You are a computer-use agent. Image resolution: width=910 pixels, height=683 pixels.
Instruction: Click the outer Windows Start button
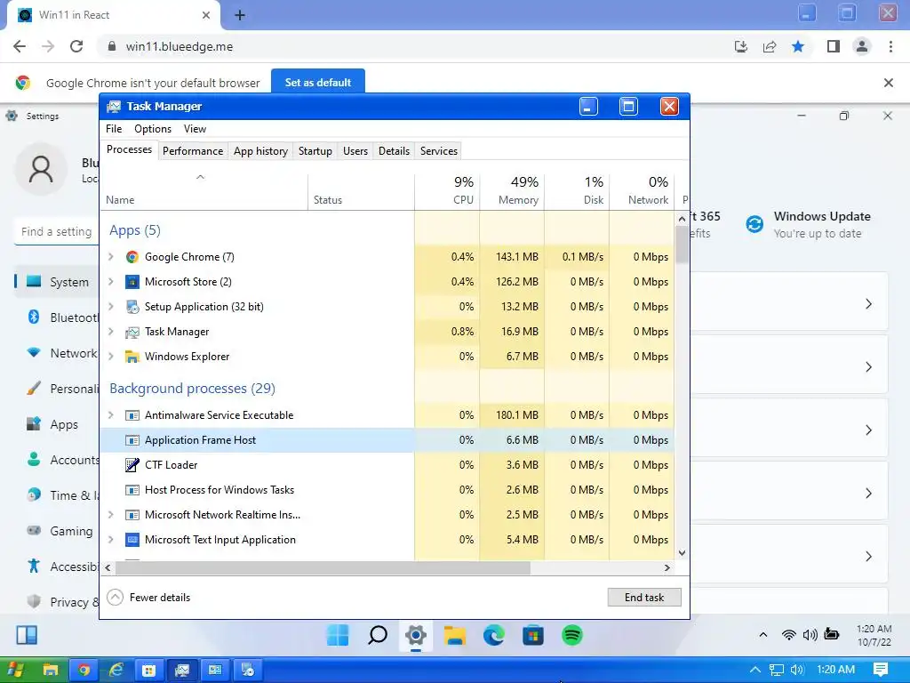(14, 671)
